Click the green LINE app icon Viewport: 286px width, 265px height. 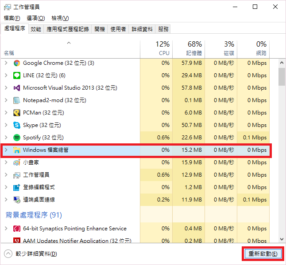17,75
